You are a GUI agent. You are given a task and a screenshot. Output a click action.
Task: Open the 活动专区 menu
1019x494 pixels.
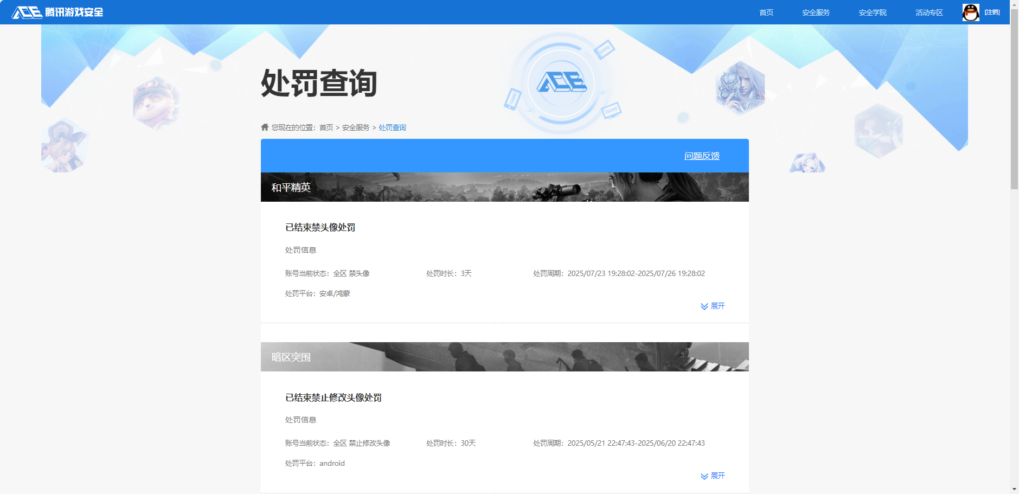[x=929, y=12]
